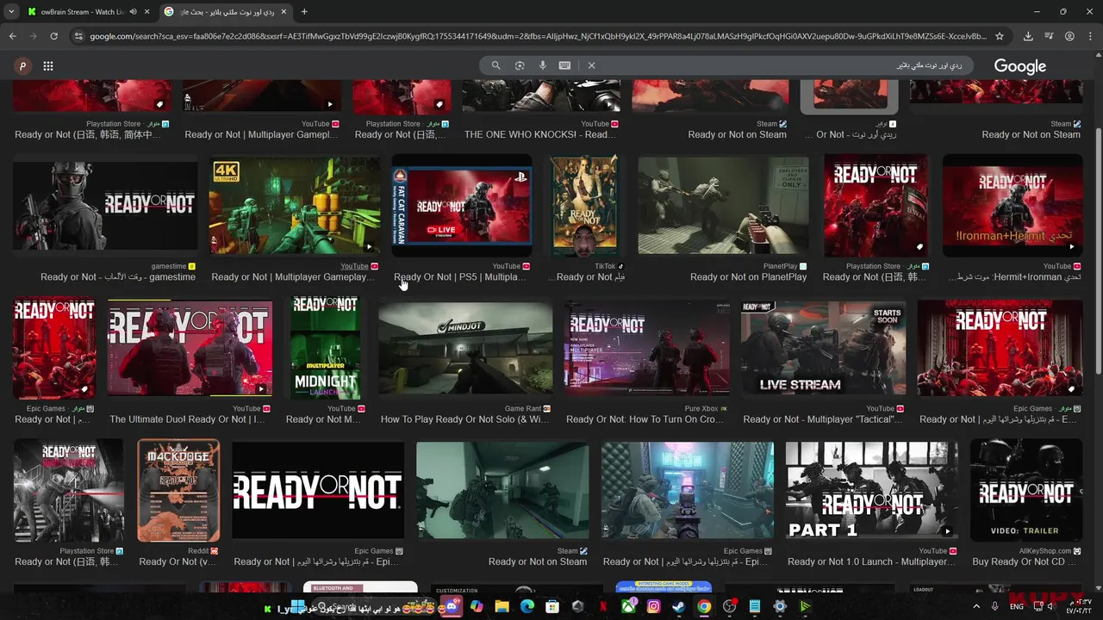1103x620 pixels.
Task: Open the Chrome three-dot menu
Action: point(1090,36)
